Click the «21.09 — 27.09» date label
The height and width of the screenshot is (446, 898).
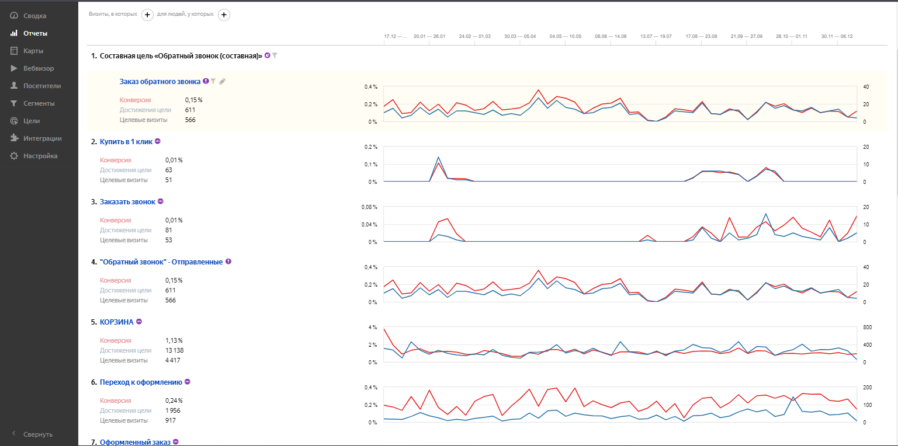click(x=747, y=36)
